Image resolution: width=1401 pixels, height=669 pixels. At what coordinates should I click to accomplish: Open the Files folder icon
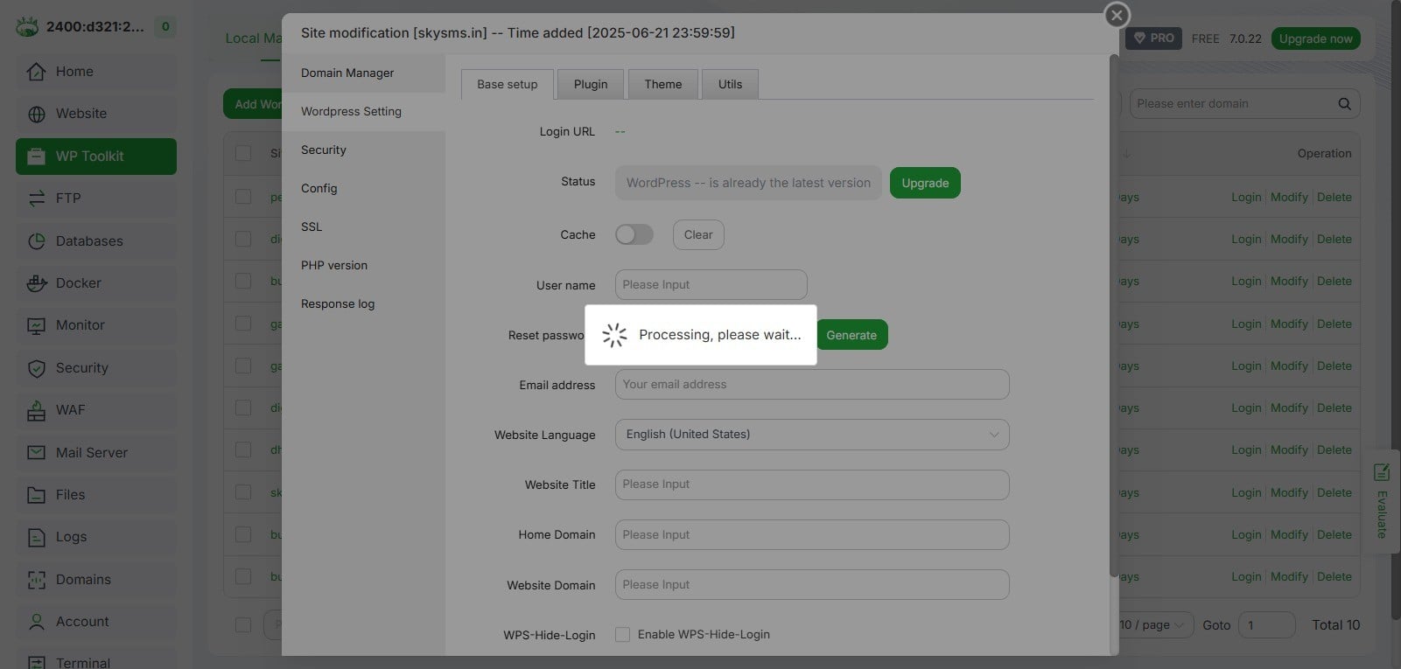36,495
